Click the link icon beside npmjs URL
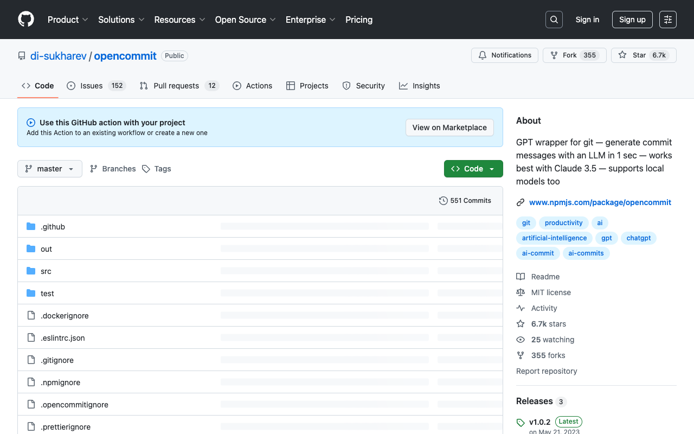Viewport: 694px width, 434px height. (520, 202)
